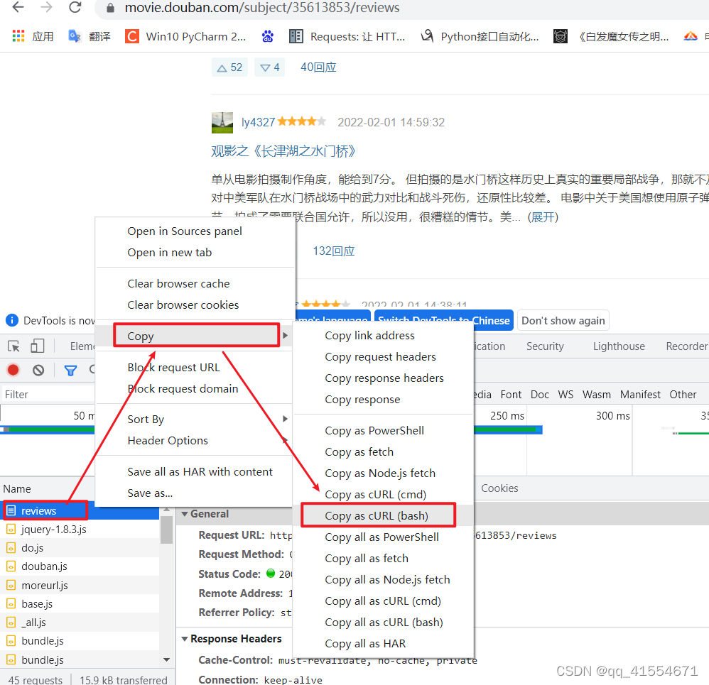The width and height of the screenshot is (709, 685).
Task: Choose Save as... menu item
Action: click(195, 493)
